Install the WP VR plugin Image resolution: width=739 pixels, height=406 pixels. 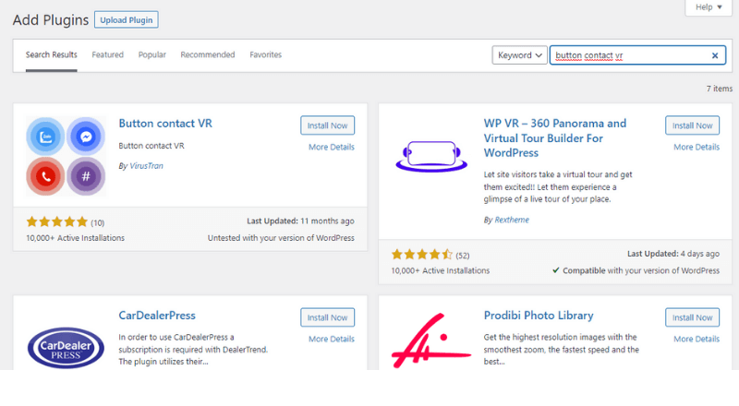point(692,125)
